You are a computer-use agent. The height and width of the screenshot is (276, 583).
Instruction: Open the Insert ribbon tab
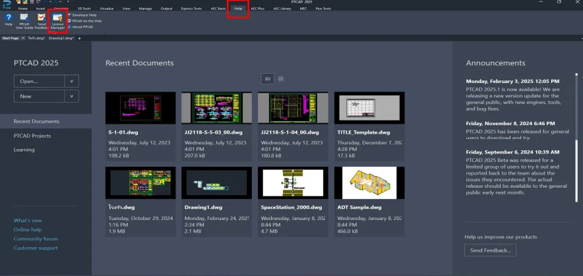40,8
